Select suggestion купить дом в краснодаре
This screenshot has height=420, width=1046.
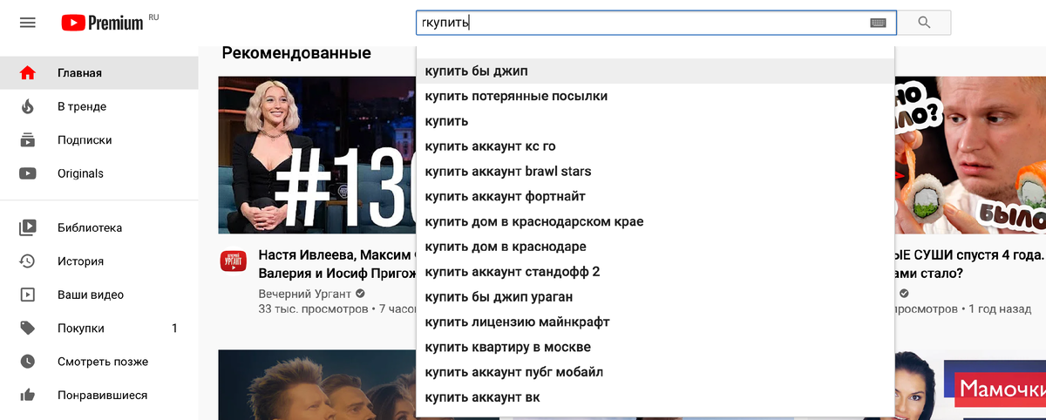coord(655,247)
